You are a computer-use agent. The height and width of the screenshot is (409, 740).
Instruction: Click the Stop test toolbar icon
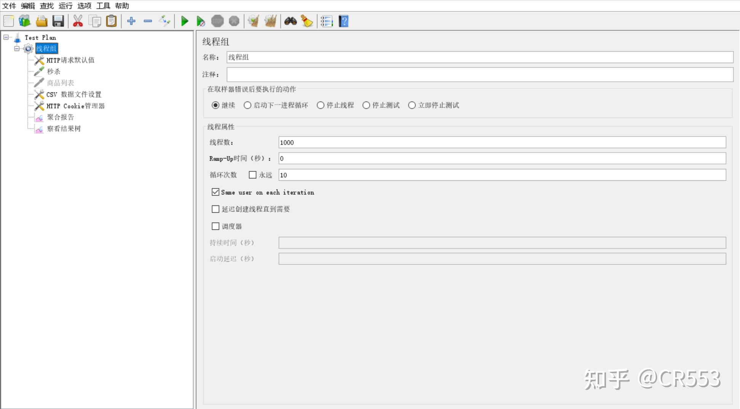pos(218,21)
